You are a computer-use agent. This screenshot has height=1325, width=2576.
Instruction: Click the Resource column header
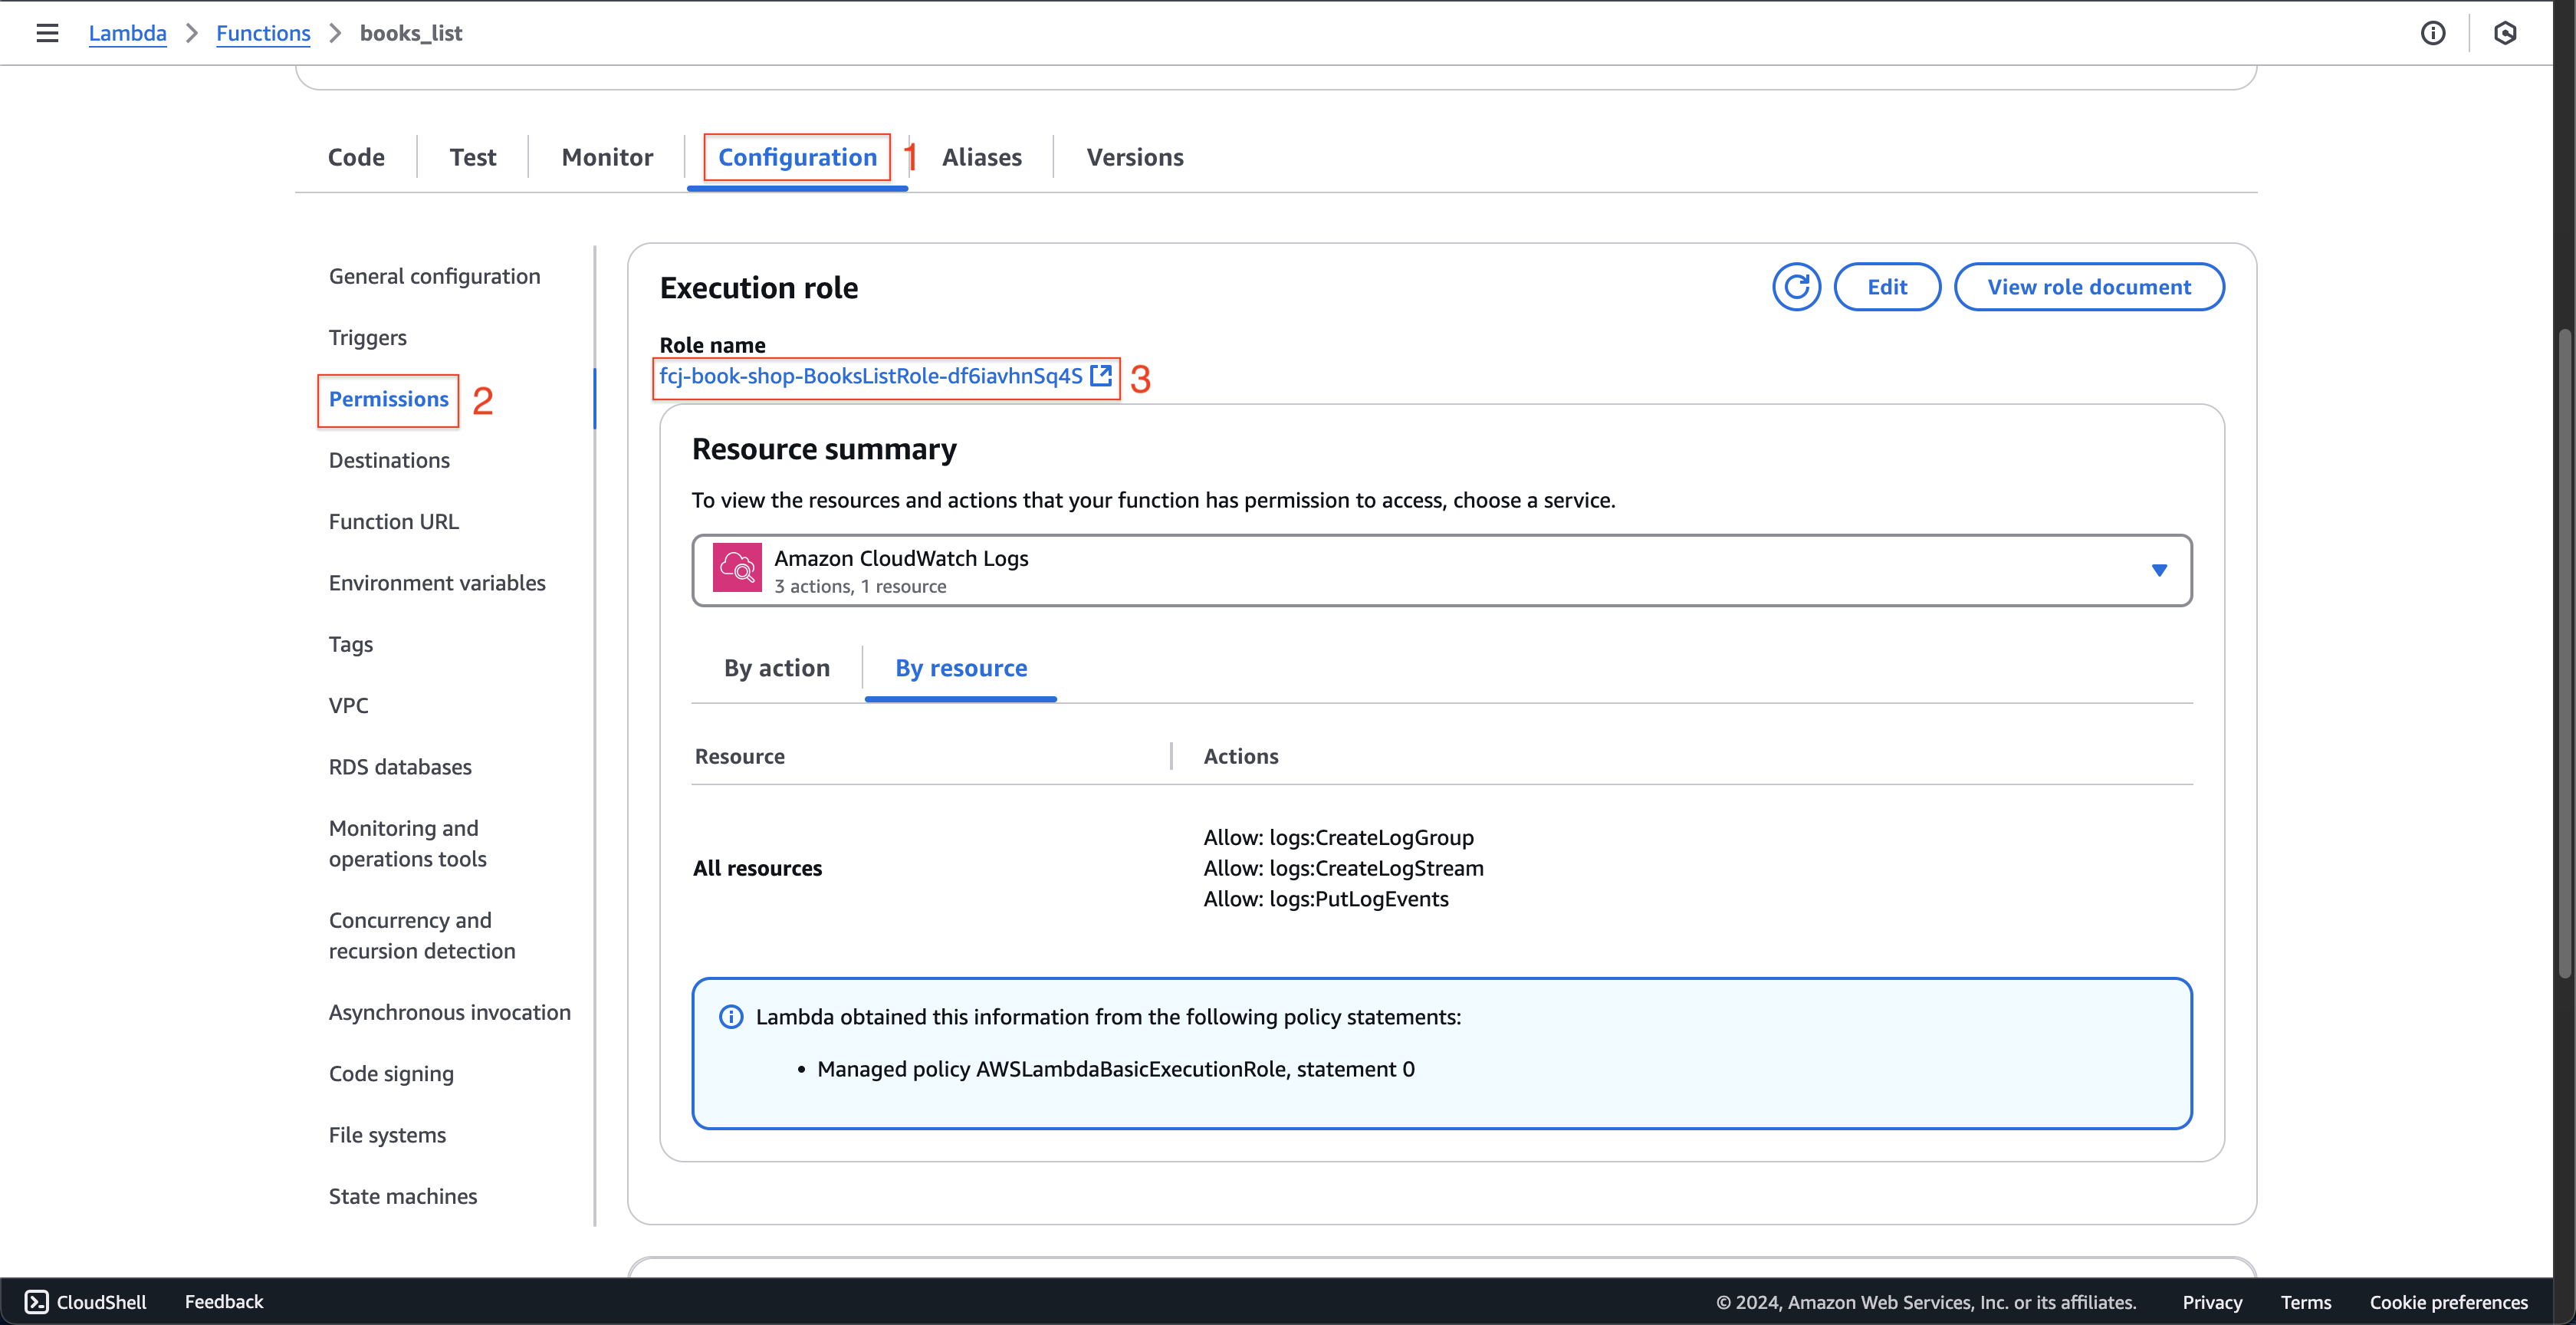740,757
